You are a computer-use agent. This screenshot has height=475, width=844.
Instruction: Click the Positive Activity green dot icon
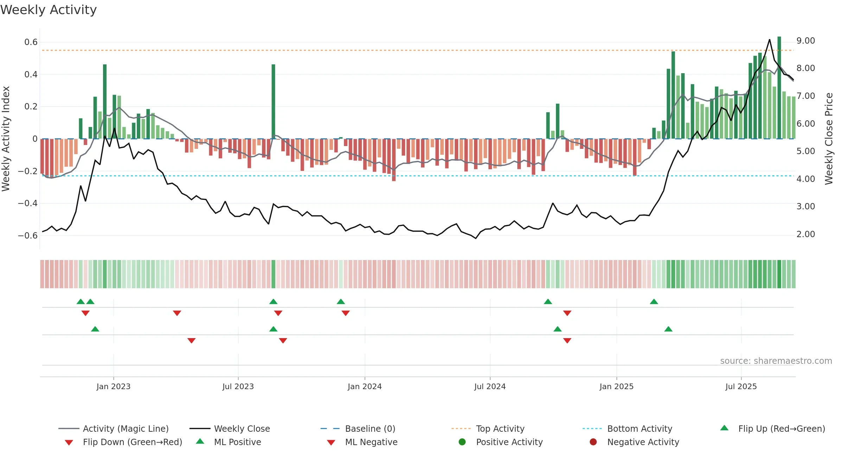pyautogui.click(x=462, y=442)
